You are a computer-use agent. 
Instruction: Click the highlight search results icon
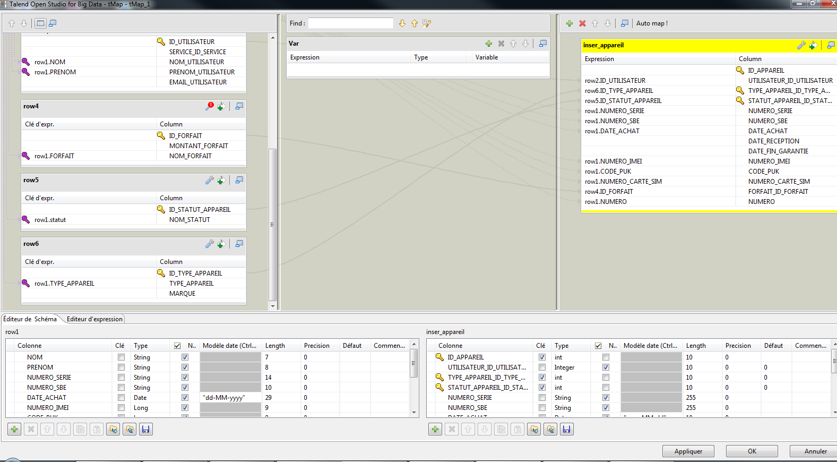point(427,23)
